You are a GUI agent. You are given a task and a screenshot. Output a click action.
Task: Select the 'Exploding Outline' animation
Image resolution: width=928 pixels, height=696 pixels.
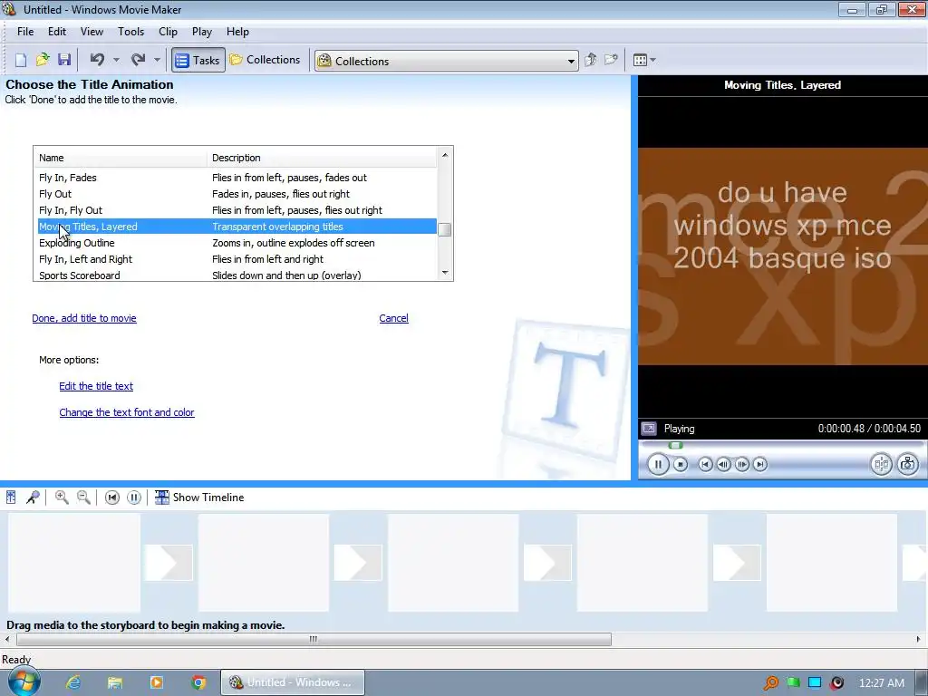[x=237, y=243]
